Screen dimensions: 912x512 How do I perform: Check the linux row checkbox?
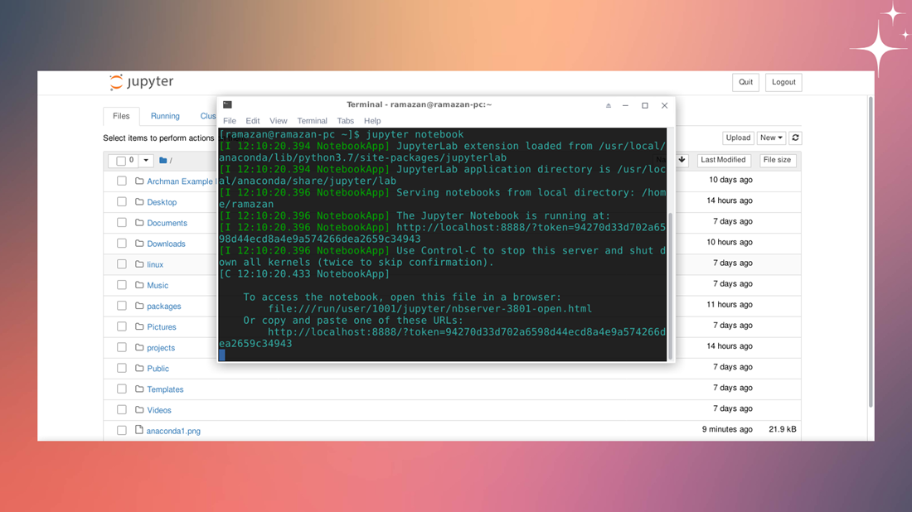[x=122, y=263]
